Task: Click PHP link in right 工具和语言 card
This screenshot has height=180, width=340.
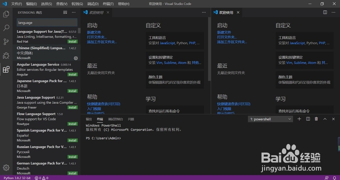Action: pyautogui.click(x=322, y=43)
